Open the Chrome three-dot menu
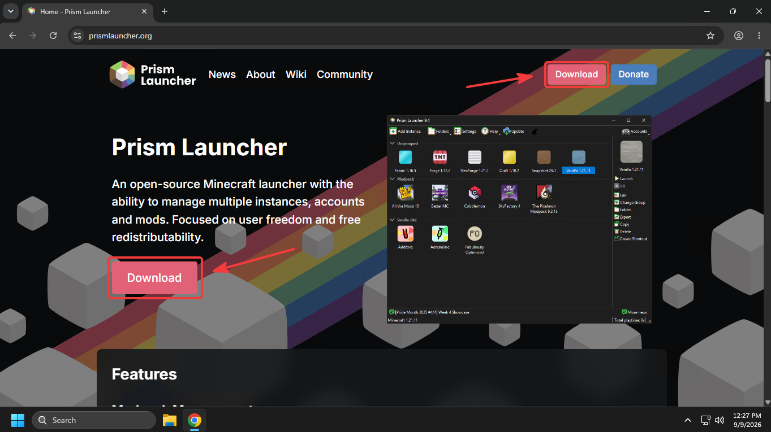Image resolution: width=771 pixels, height=432 pixels. click(x=759, y=36)
